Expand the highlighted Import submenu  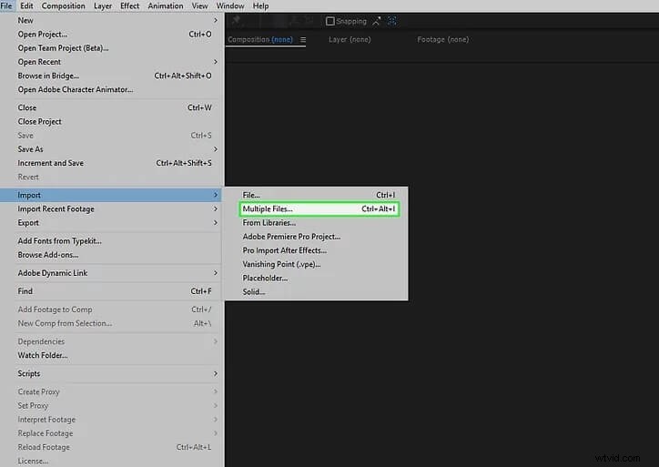[111, 195]
